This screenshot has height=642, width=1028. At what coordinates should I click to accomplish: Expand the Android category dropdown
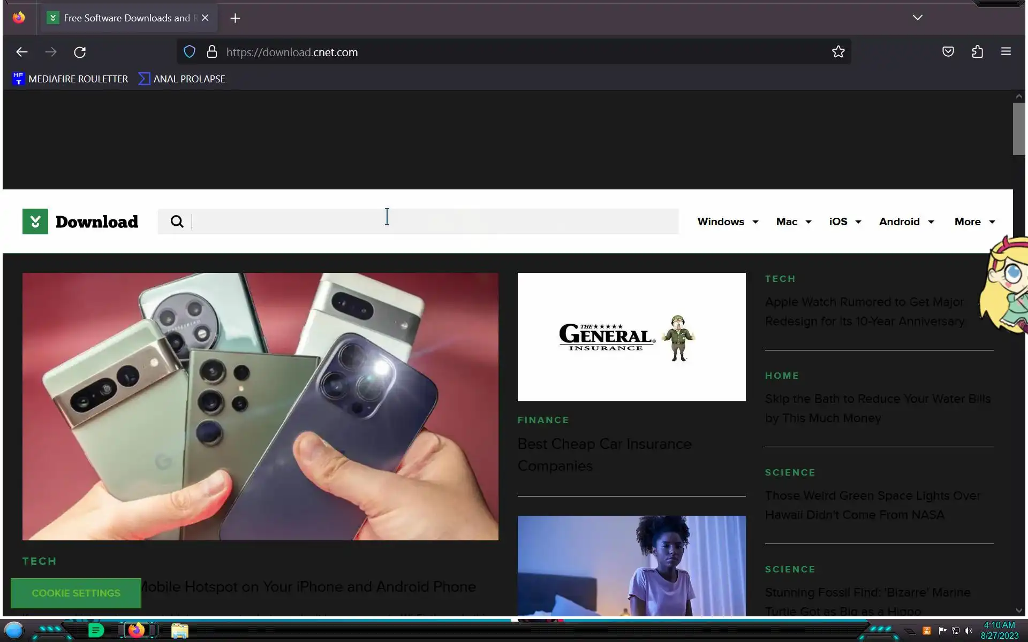click(906, 221)
